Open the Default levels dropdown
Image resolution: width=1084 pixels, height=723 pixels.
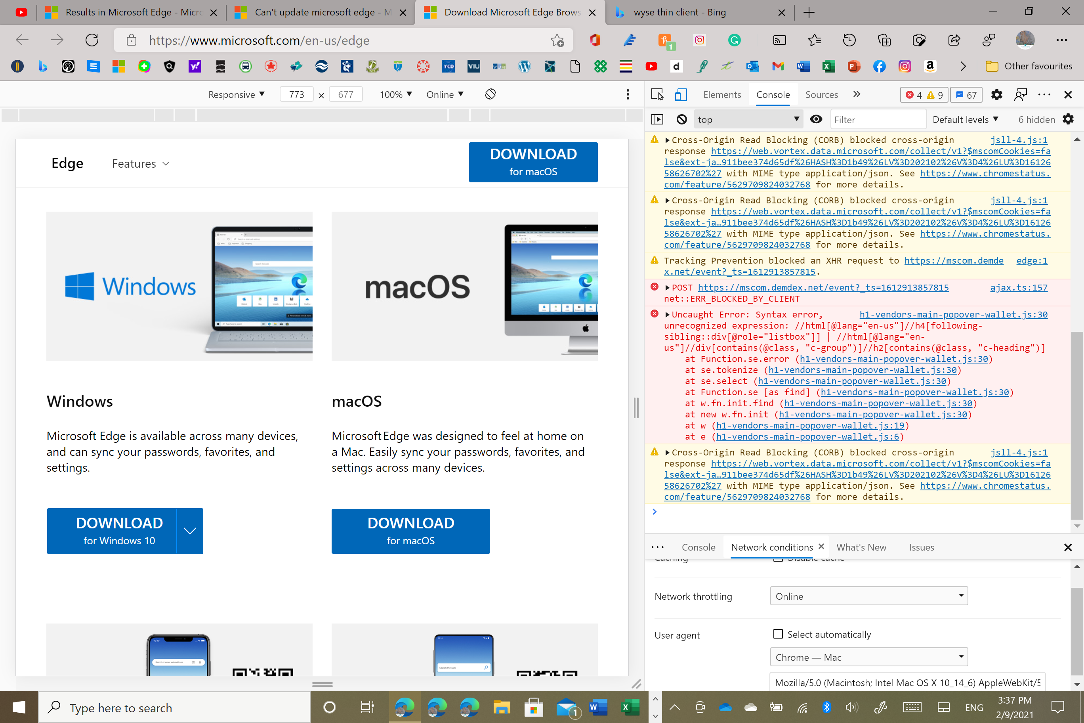pyautogui.click(x=965, y=119)
